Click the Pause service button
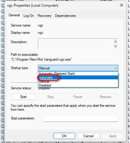The height and width of the screenshot is (143, 130). coord(78,97)
